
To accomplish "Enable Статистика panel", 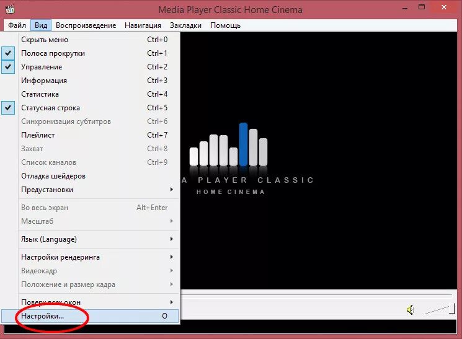I will click(x=90, y=94).
